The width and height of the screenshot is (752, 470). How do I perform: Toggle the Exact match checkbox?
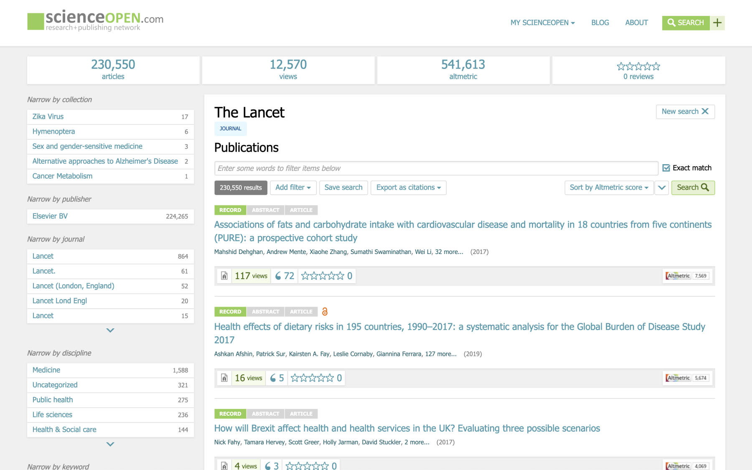coord(666,168)
